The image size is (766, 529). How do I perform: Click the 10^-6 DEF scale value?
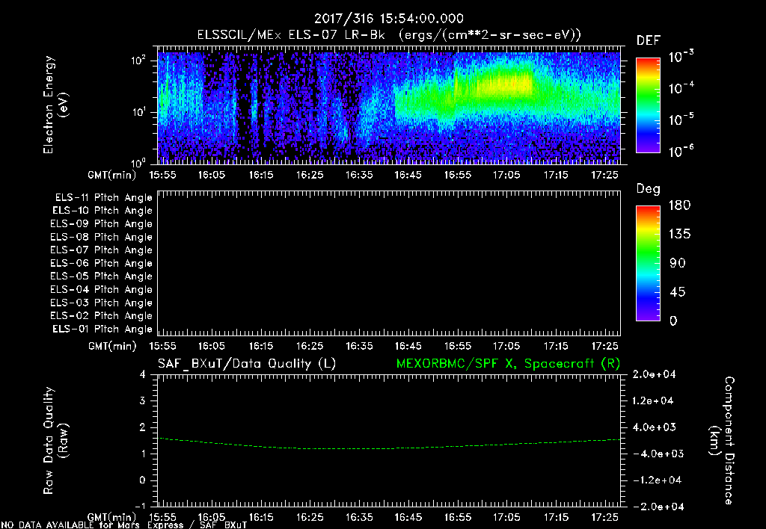(681, 151)
